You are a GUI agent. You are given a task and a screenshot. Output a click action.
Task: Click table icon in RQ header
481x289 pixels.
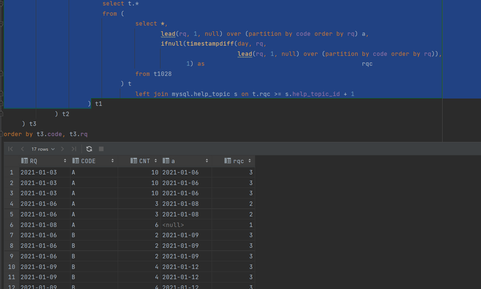pos(24,161)
